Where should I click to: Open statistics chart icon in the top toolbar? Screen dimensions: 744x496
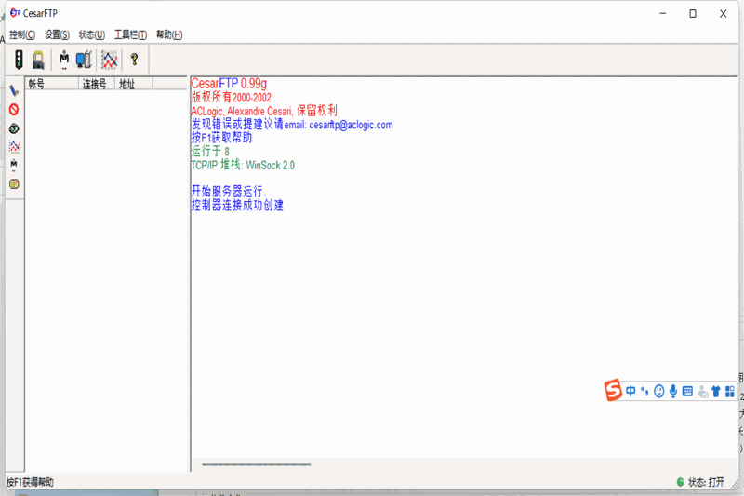109,60
